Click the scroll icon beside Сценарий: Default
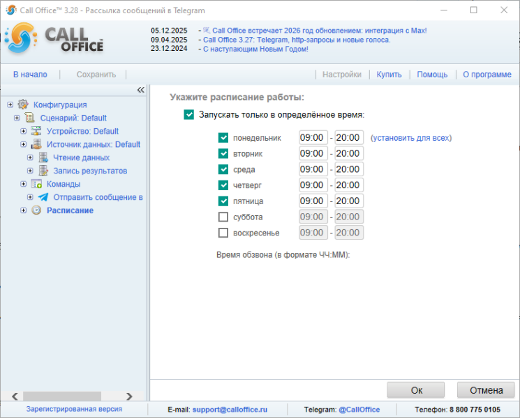The width and height of the screenshot is (520, 418). [x=29, y=118]
